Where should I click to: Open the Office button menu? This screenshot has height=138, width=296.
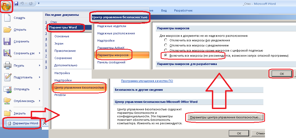click(6, 6)
